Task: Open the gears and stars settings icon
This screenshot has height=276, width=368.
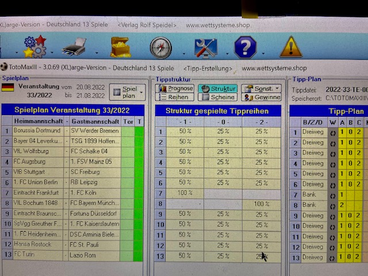Action: 35,47
